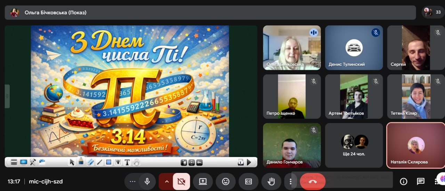Turn on the camera
This screenshot has height=191, width=445.
coord(181,181)
